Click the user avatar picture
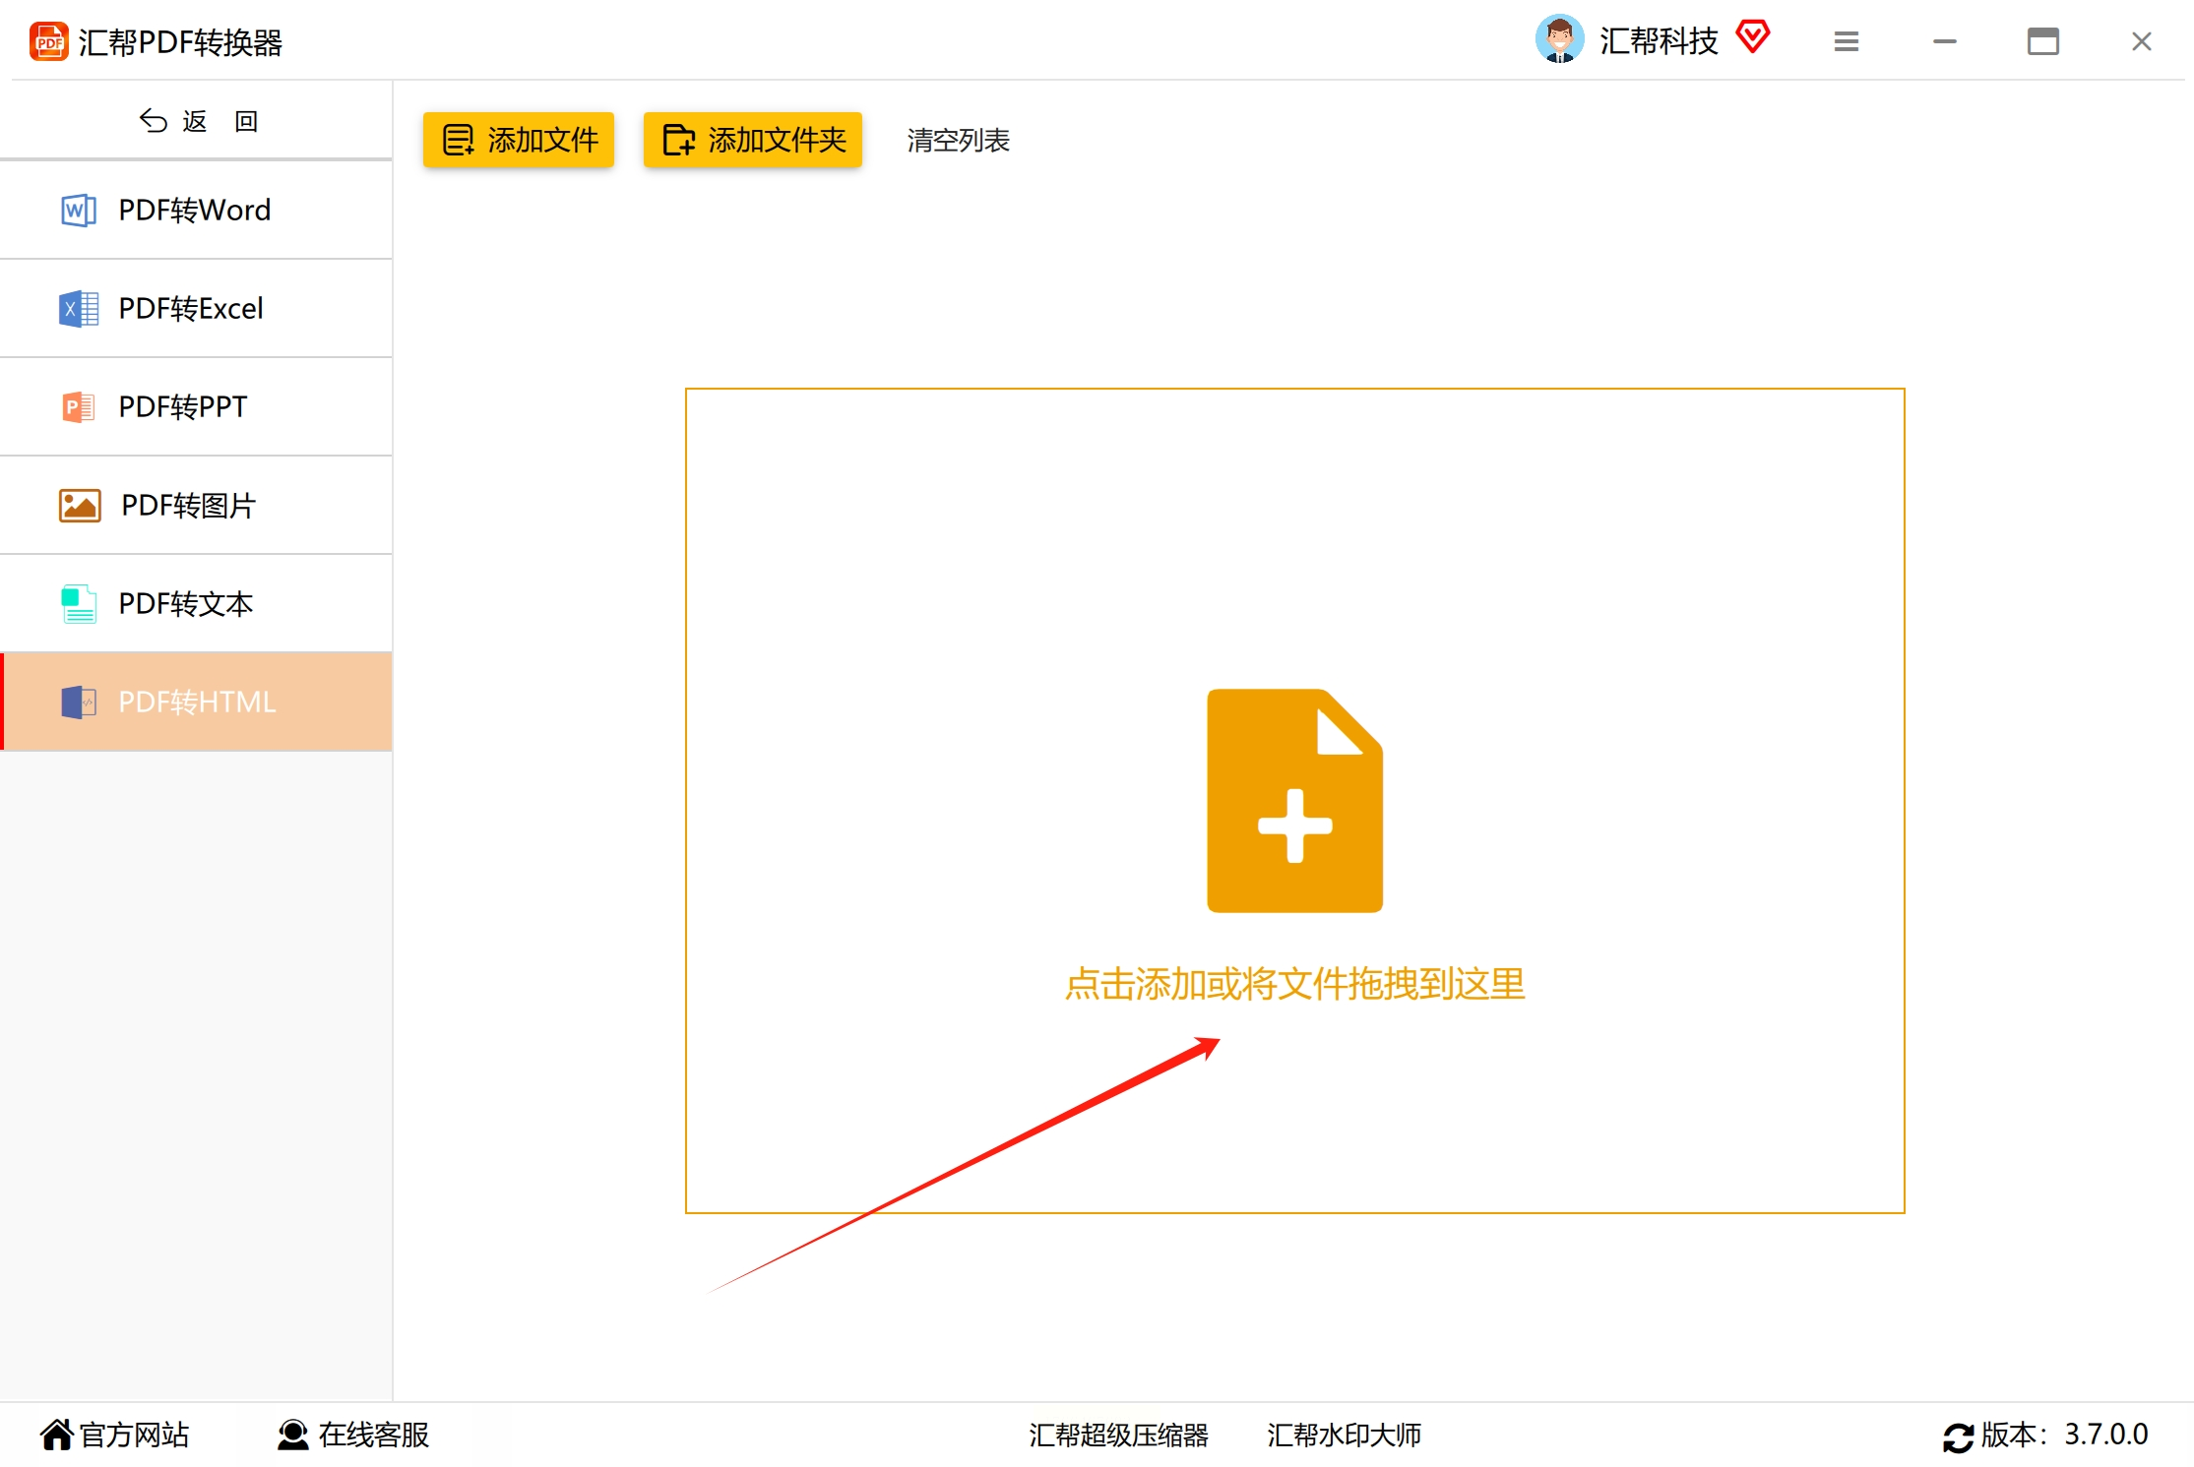This screenshot has height=1467, width=2194. [1559, 40]
